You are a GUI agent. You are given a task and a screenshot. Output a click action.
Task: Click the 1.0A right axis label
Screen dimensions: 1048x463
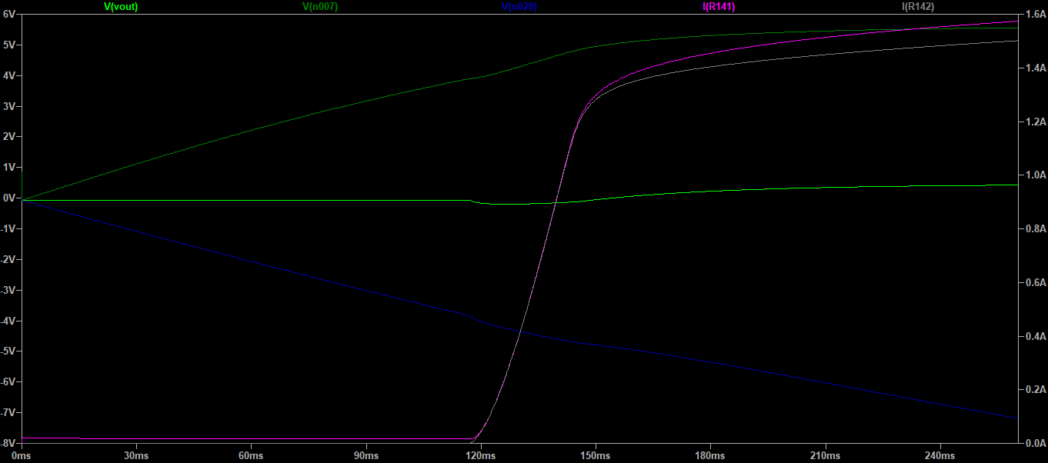point(1036,175)
